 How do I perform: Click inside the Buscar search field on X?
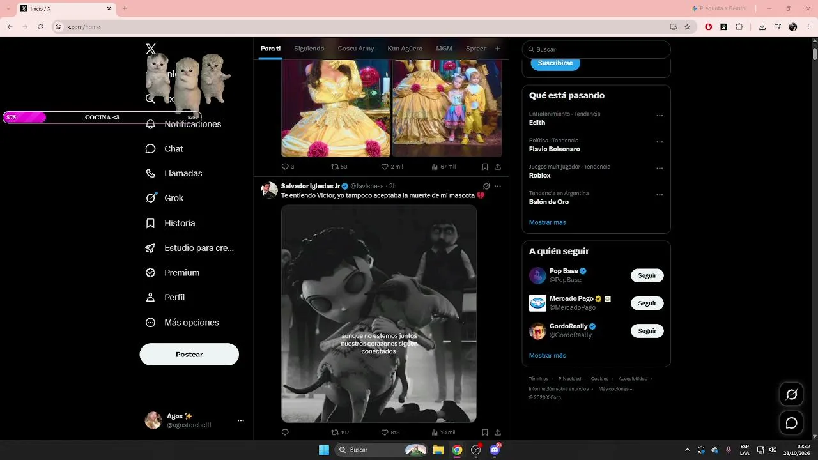[596, 49]
